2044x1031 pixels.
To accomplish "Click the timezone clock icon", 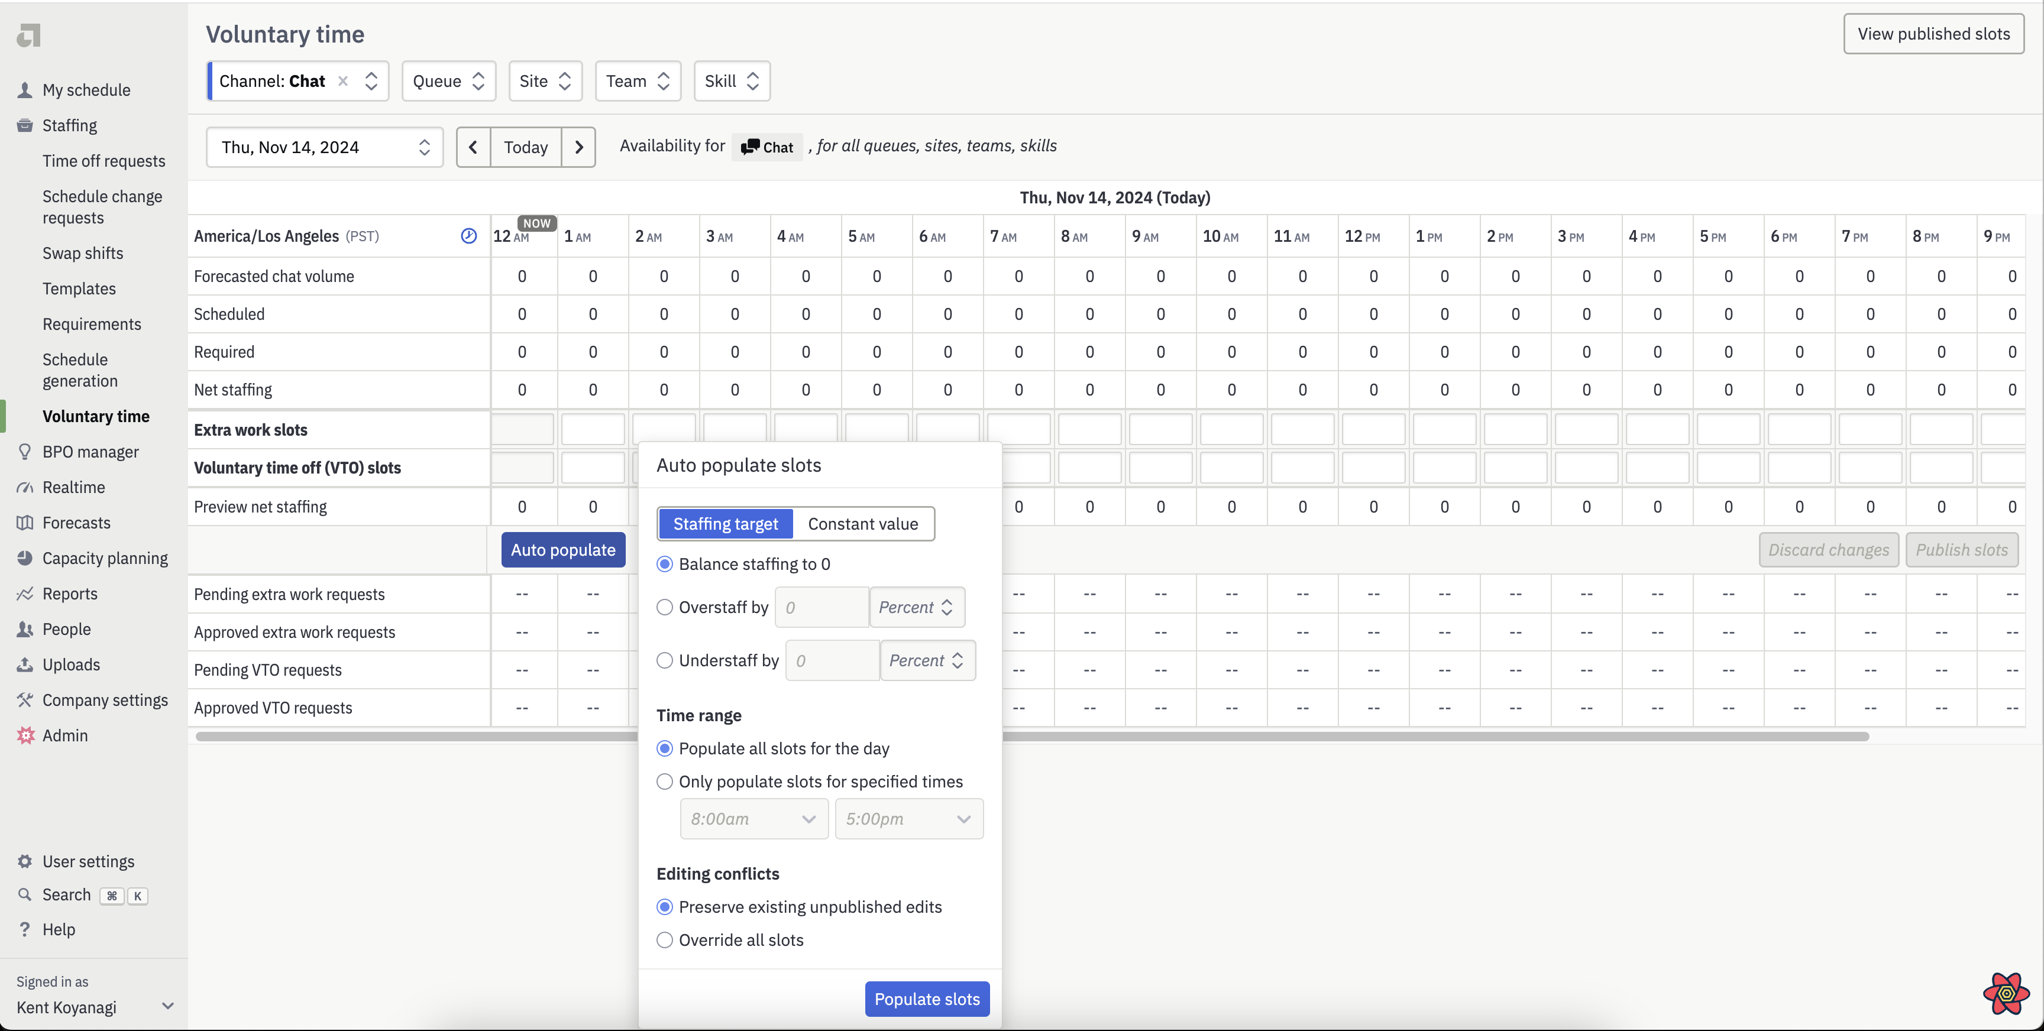I will [469, 235].
